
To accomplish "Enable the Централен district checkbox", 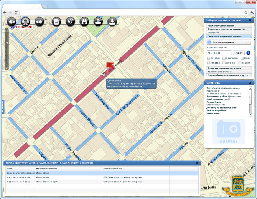I will click(224, 58).
